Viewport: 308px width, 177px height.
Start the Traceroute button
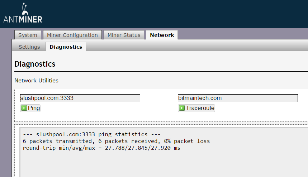click(x=196, y=108)
